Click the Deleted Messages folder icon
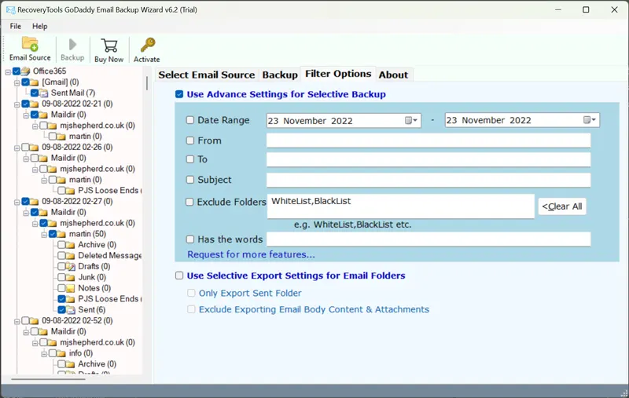629x398 pixels. [x=70, y=256]
